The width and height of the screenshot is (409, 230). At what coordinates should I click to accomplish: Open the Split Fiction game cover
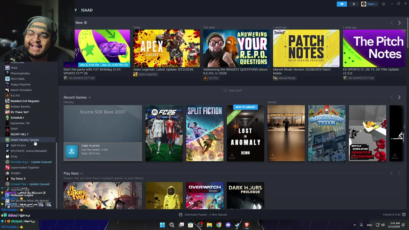coord(205,133)
